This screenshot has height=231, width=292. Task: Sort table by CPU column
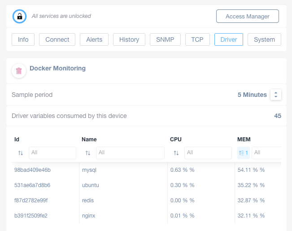click(x=176, y=153)
